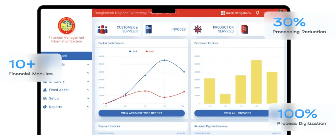Screen dimensions: 336x135
Task: Click the Bank line peak at Jul
Action: click(165, 60)
